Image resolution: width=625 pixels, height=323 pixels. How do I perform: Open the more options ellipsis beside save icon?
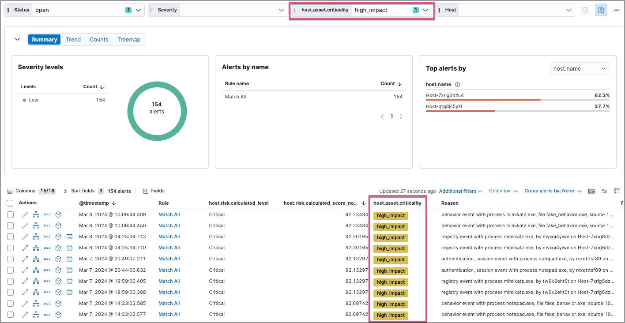coord(617,10)
